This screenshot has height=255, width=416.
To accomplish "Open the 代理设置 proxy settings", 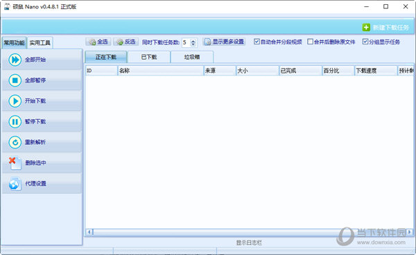I will point(42,184).
